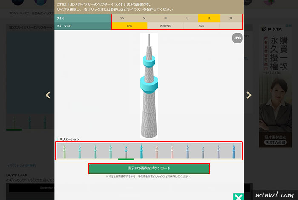
Task: Select the second tower variation from left
Action: pos(80,151)
